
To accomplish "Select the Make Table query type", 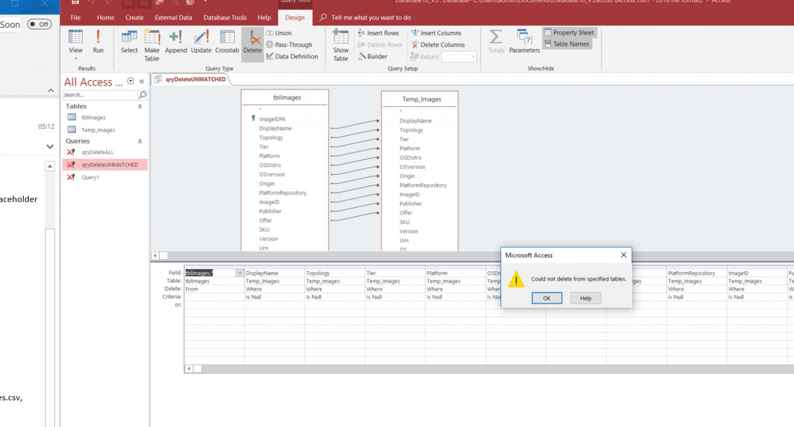I will pos(152,43).
